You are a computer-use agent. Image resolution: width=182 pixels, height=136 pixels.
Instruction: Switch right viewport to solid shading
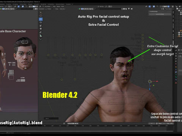point(165,6)
